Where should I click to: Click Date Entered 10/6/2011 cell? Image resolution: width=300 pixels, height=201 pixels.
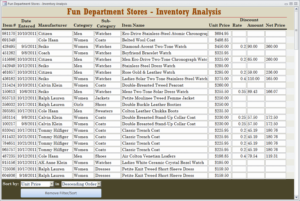tap(27, 92)
